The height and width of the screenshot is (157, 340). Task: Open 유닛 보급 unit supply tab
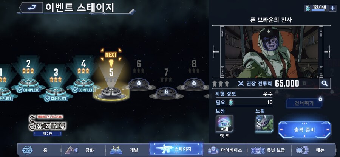[x=269, y=150]
